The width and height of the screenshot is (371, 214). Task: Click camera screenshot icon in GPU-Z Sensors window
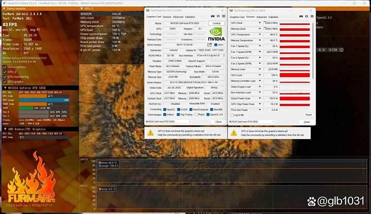tap(301, 17)
